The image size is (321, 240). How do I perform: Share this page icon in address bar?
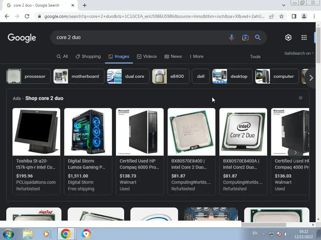(x=271, y=16)
